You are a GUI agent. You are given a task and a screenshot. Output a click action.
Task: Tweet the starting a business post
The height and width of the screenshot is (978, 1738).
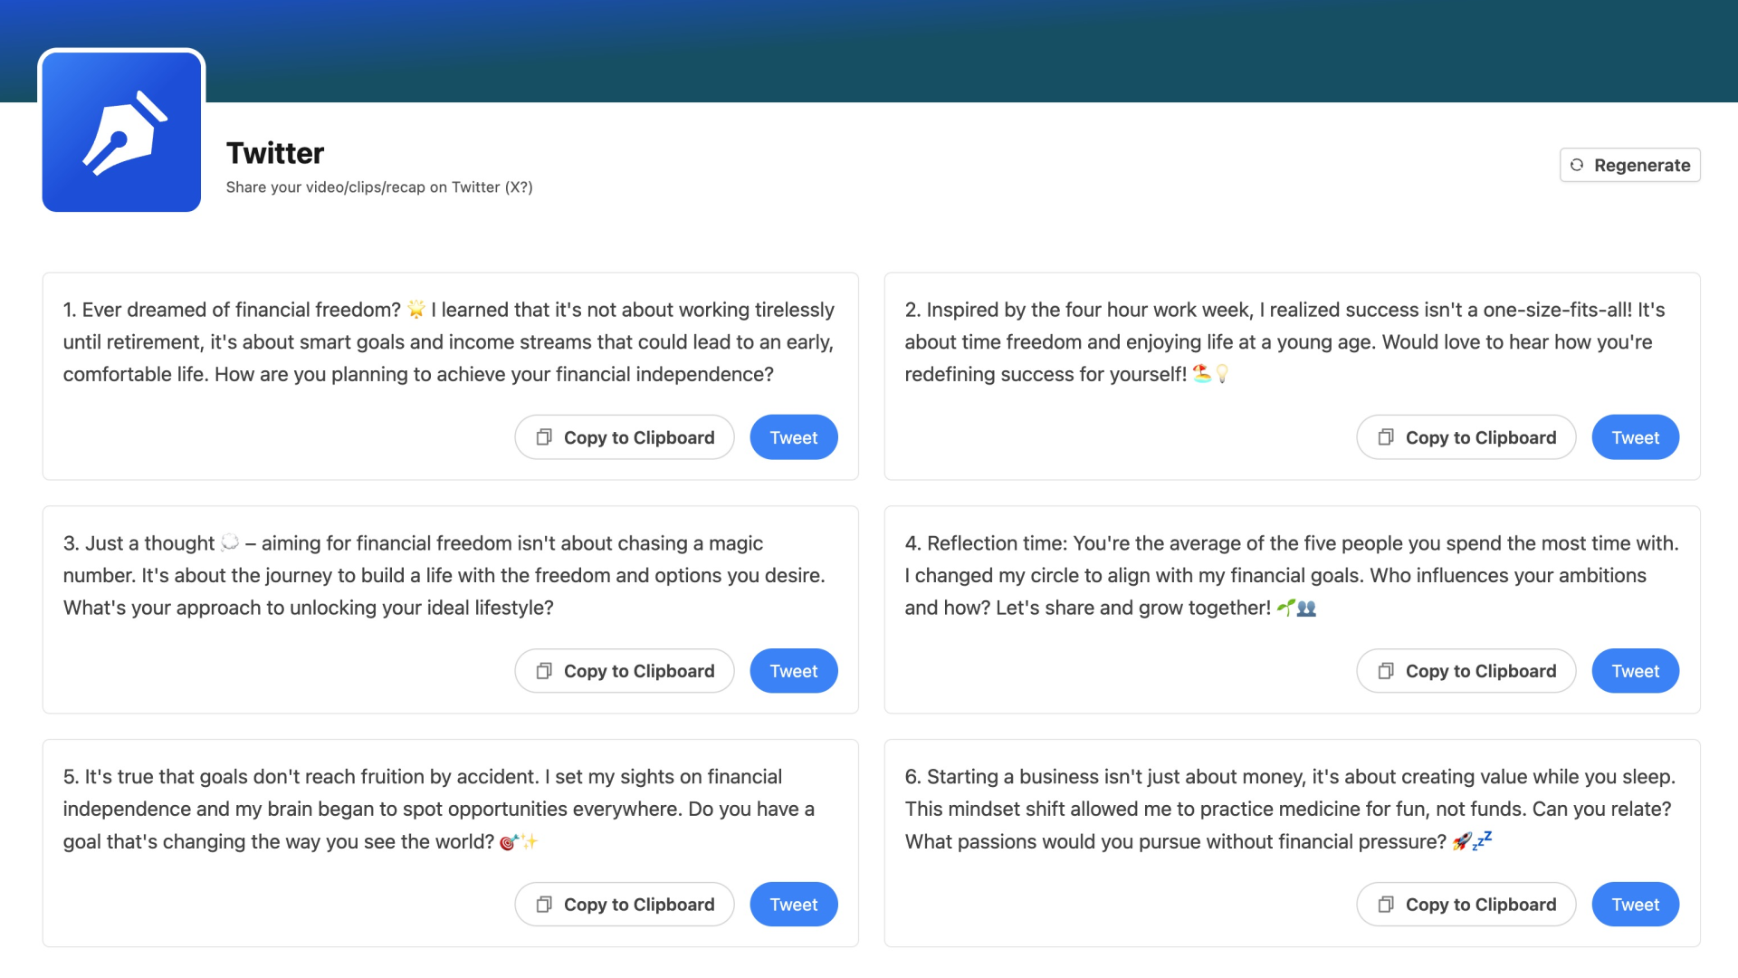(1636, 904)
